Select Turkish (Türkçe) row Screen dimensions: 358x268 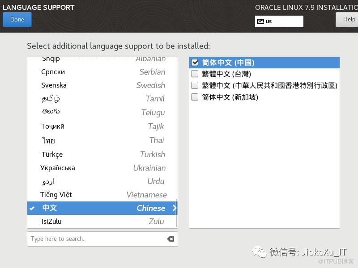tap(102, 154)
